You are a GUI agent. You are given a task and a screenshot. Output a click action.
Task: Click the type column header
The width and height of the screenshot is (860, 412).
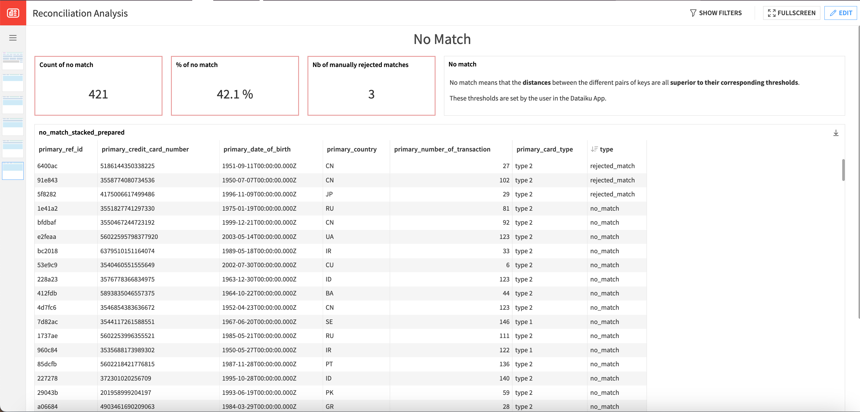(606, 149)
